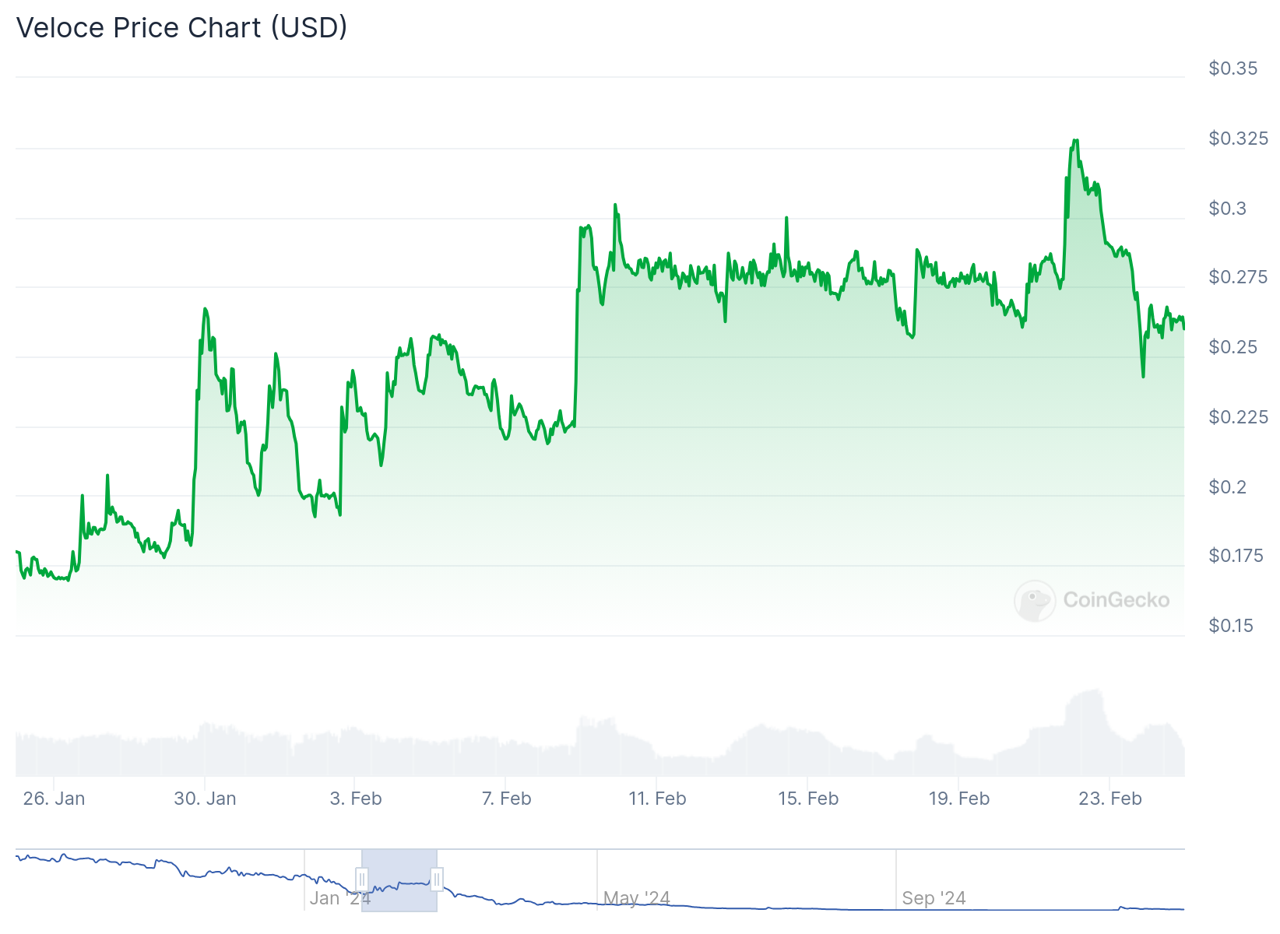The image size is (1280, 934).
Task: Click the CoinGecko watermark text
Action: [1116, 600]
